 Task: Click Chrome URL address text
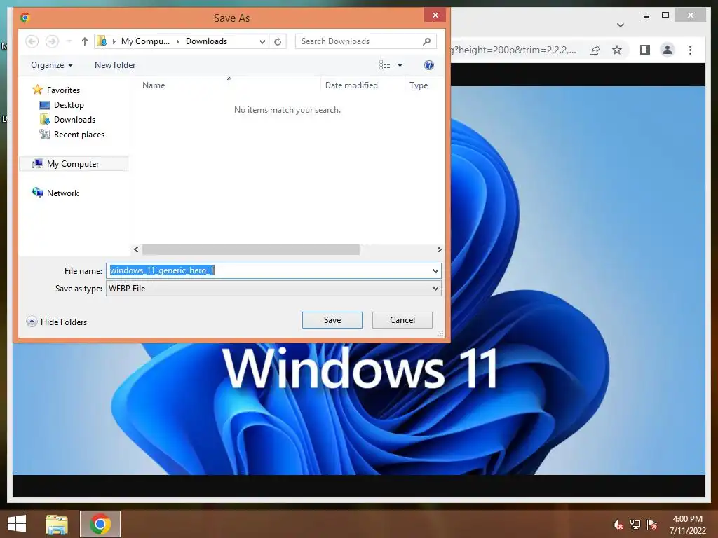coord(513,50)
